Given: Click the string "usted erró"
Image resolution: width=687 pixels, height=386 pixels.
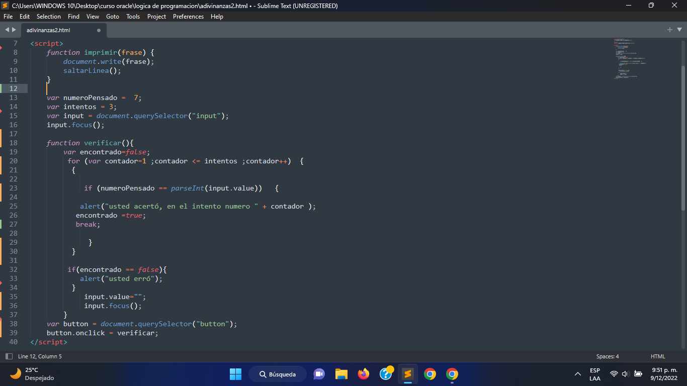Looking at the screenshot, I should [x=131, y=278].
